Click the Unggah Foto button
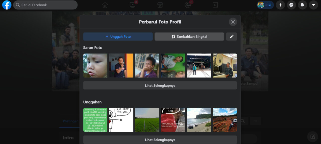Screen dimensions: 321x144 (118, 36)
